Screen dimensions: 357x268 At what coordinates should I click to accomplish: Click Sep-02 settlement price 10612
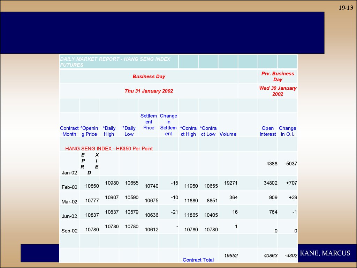click(x=152, y=230)
